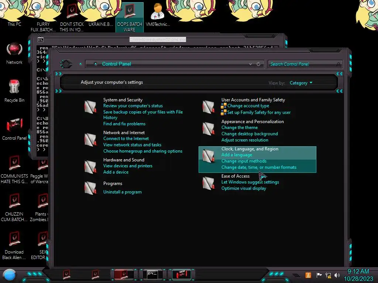Open the View by Category dropdown
The width and height of the screenshot is (378, 283).
pyautogui.click(x=301, y=83)
